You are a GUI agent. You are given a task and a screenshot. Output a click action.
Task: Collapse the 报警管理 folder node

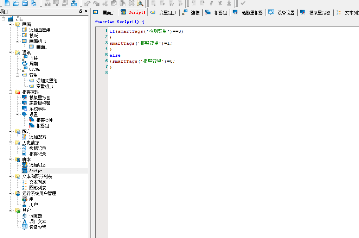[x=10, y=92]
